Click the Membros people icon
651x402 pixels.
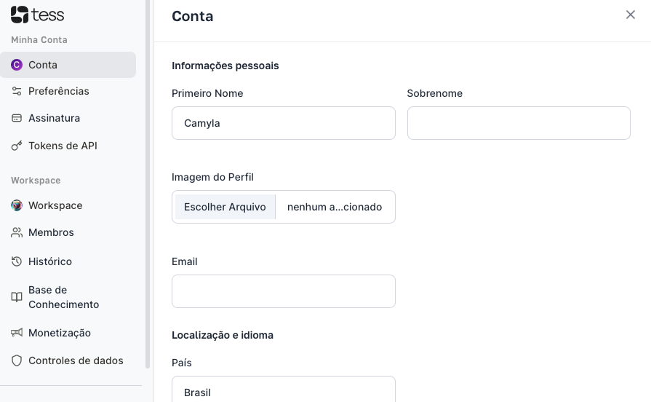click(17, 232)
